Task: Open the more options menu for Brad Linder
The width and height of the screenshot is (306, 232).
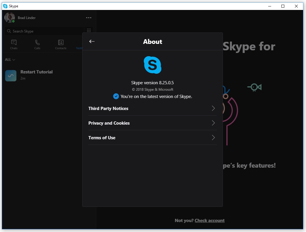Action: [89, 18]
